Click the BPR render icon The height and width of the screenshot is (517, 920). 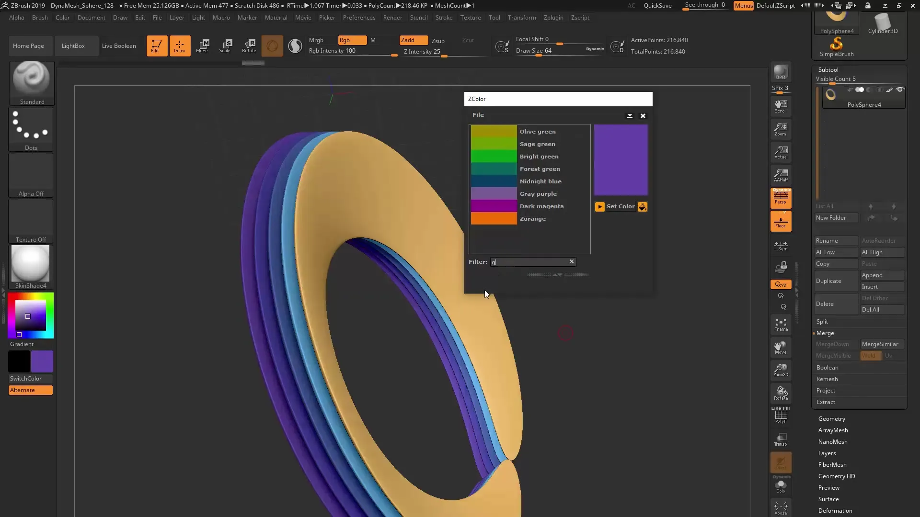[781, 72]
